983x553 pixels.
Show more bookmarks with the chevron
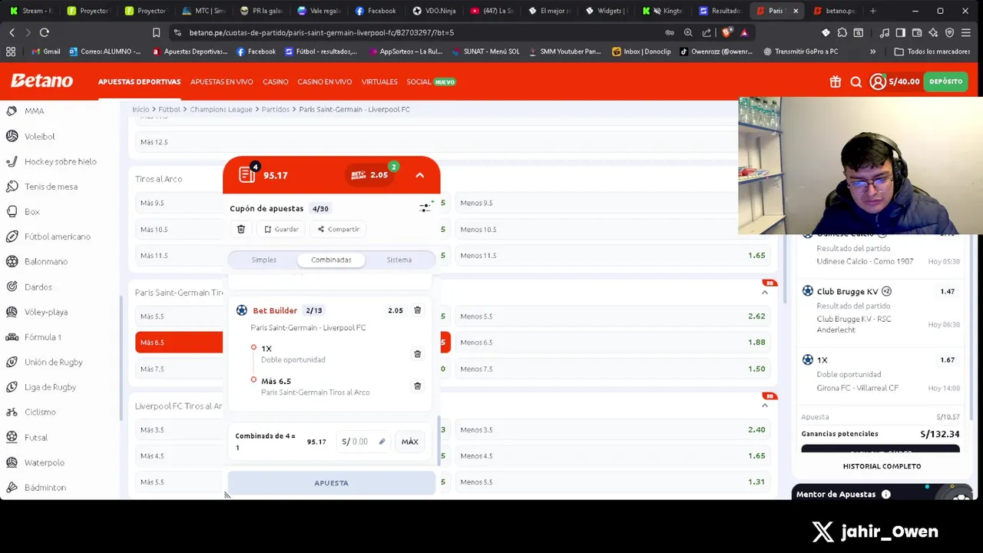872,51
